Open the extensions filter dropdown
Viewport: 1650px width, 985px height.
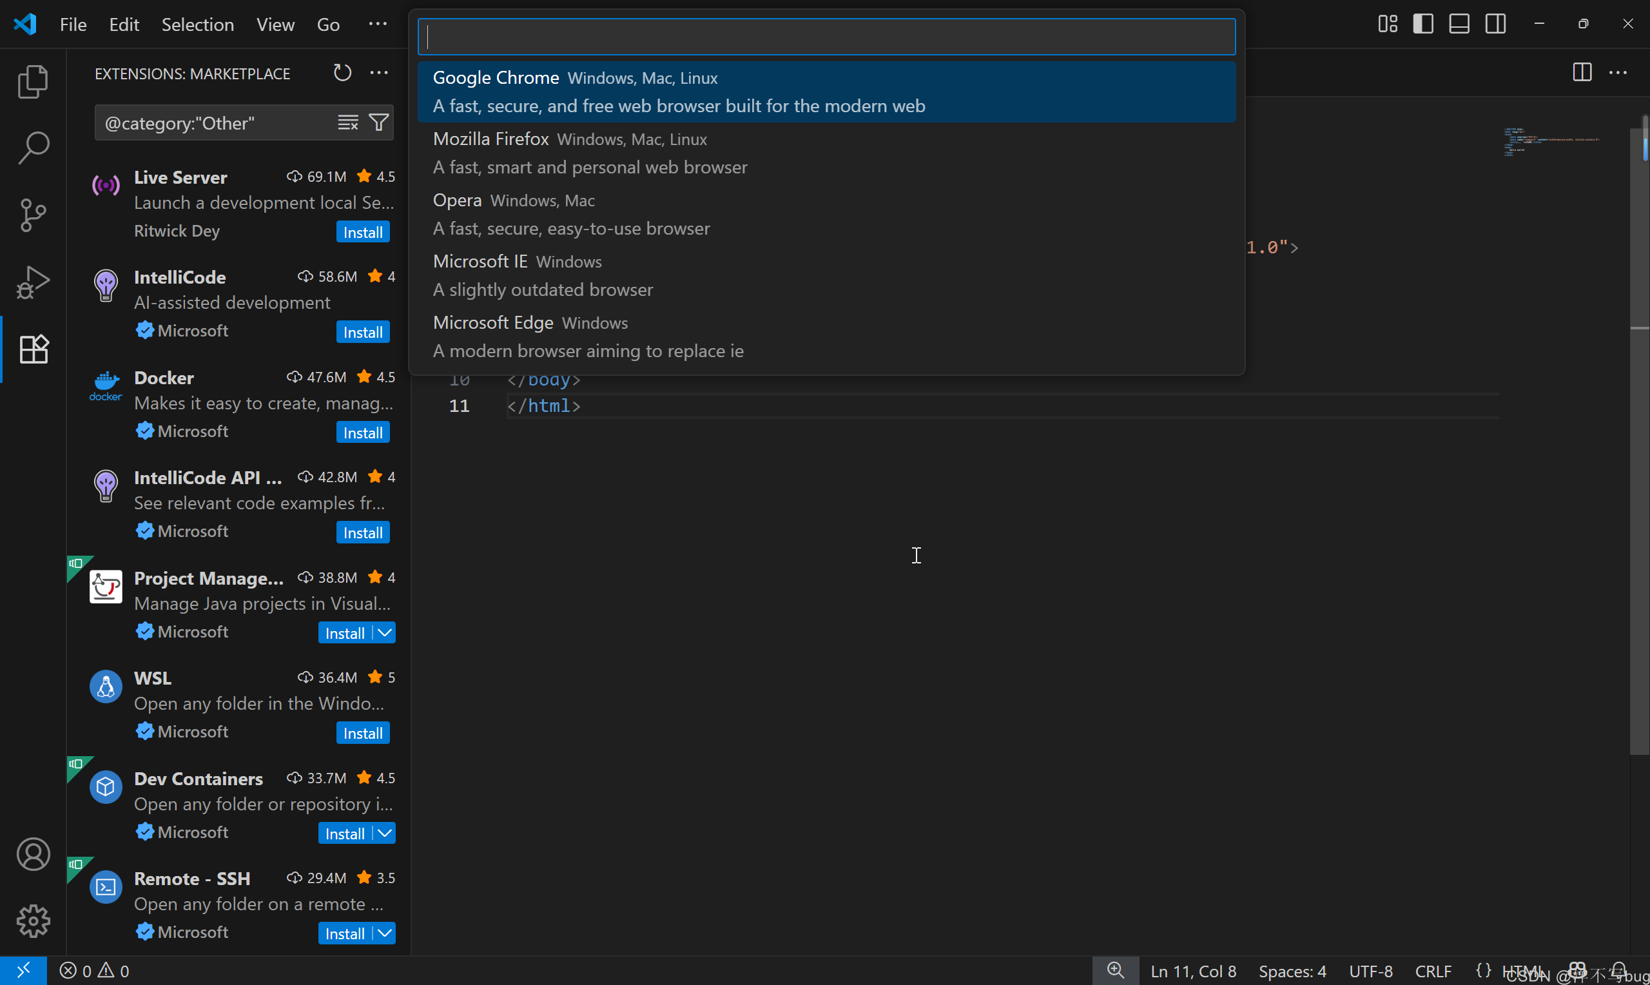pos(379,122)
